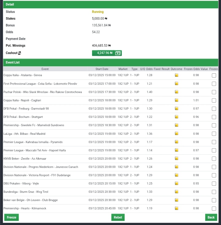Click outcome icon for Siwelele Fc - Mamelodi Sundowns
This screenshot has width=221, height=225.
177,125
